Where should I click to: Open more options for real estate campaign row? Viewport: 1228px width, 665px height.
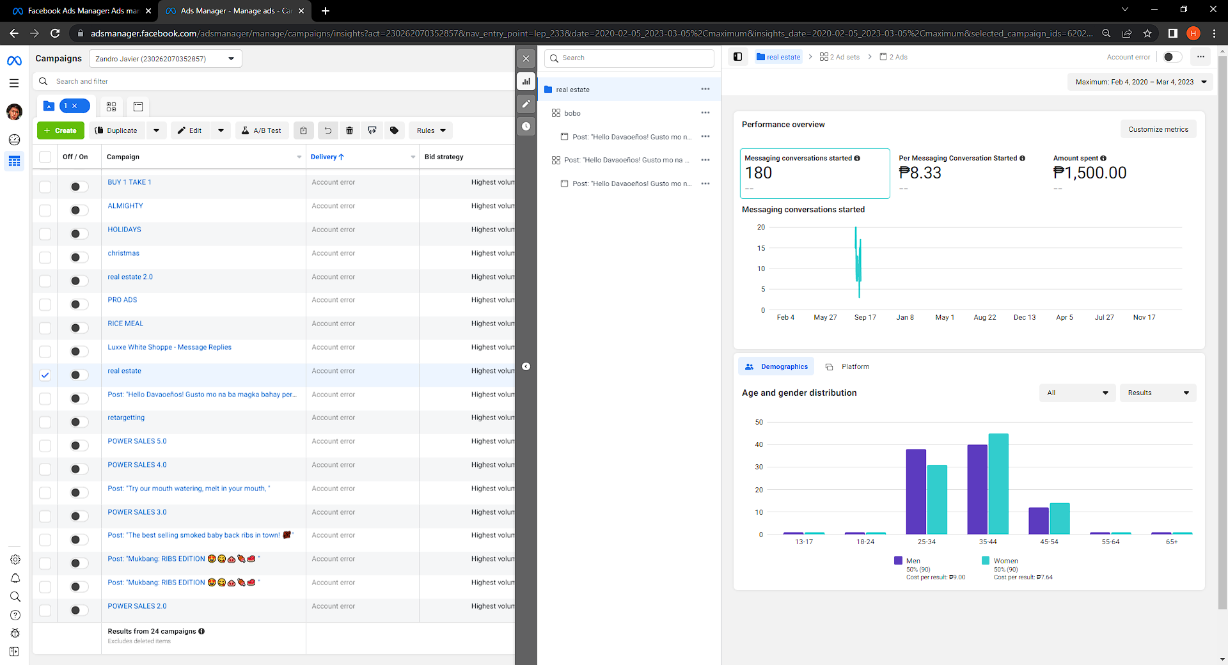click(705, 90)
